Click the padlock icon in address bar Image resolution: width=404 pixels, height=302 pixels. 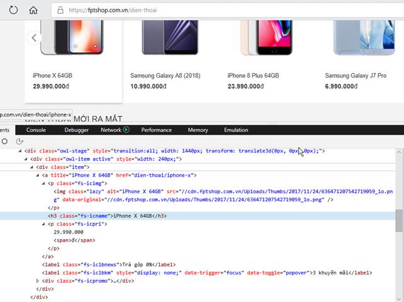(60, 10)
